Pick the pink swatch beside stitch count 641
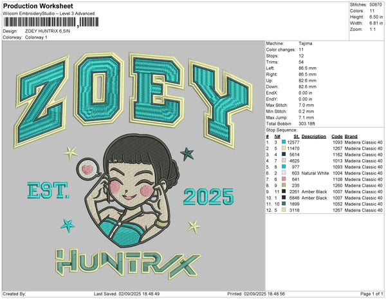Image resolution: width=386 pixels, height=299 pixels. click(284, 179)
